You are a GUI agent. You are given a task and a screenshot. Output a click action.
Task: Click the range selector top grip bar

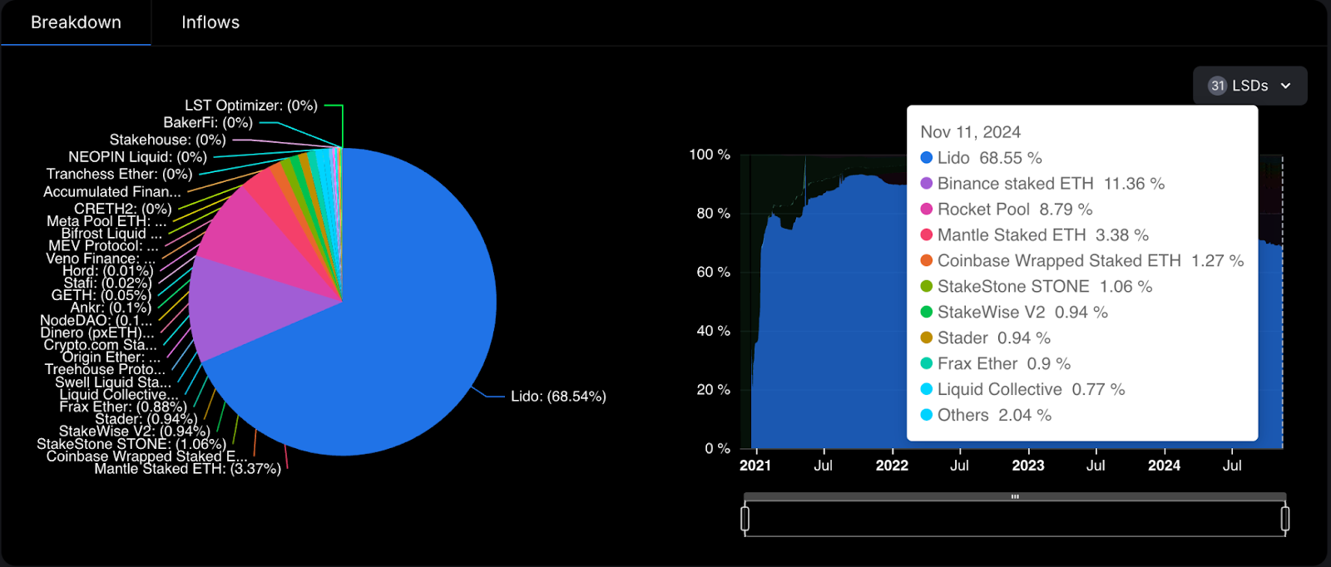coord(1015,496)
